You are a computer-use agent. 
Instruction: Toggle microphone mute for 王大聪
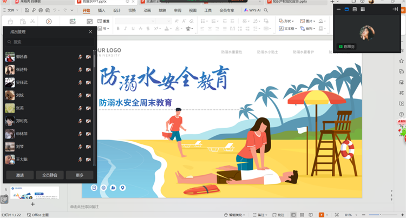tap(80, 160)
